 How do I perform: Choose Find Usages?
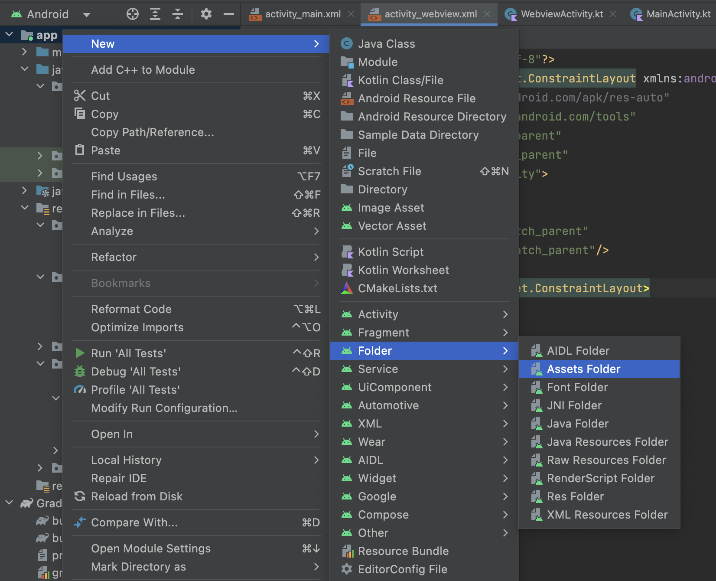196,176
